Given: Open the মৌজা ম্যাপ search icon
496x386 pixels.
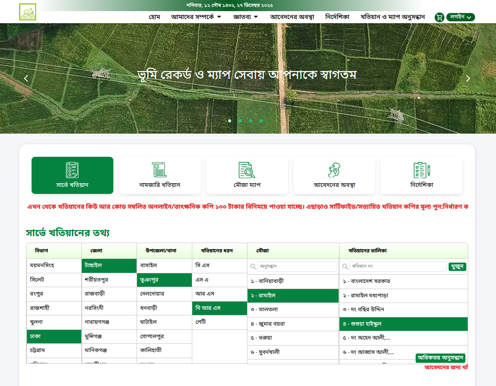Looking at the screenshot, I should 247,170.
